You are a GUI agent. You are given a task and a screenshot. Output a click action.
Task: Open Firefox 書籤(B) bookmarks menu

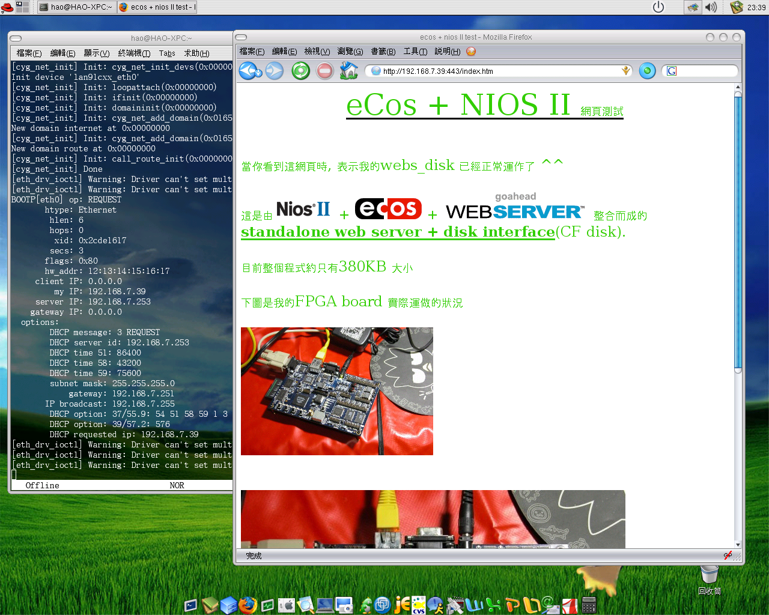tap(383, 52)
